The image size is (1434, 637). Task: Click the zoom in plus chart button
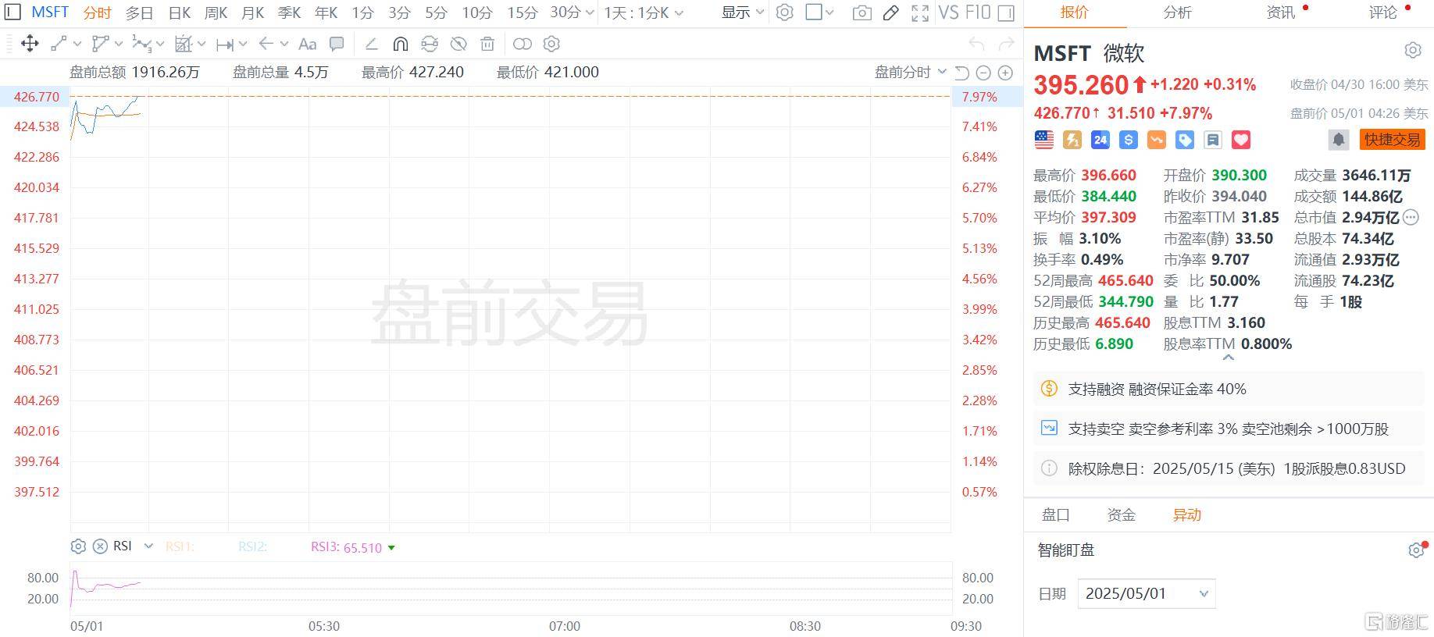1005,73
